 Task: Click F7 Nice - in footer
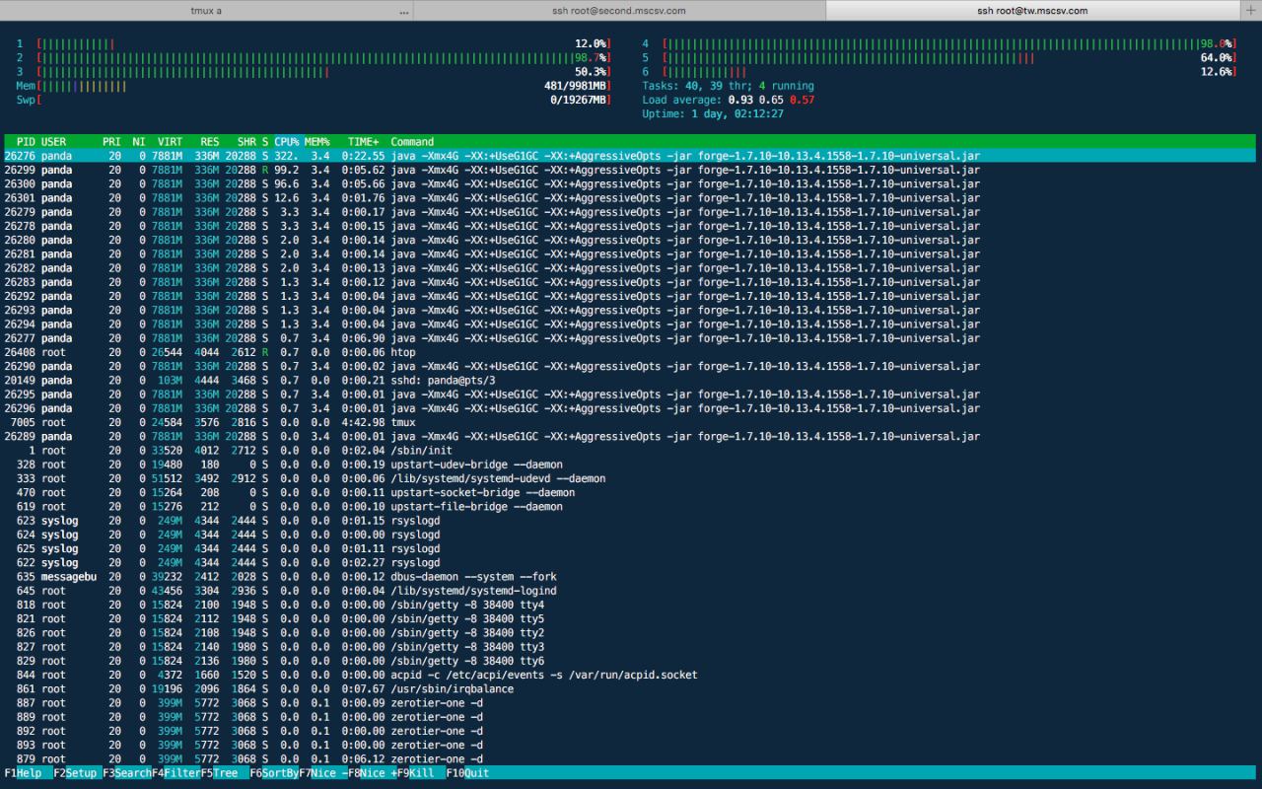tap(322, 773)
